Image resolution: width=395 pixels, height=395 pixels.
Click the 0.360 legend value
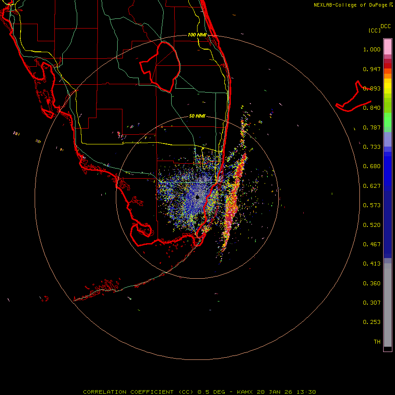tap(372, 284)
